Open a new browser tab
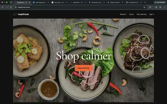 (x=145, y=2)
